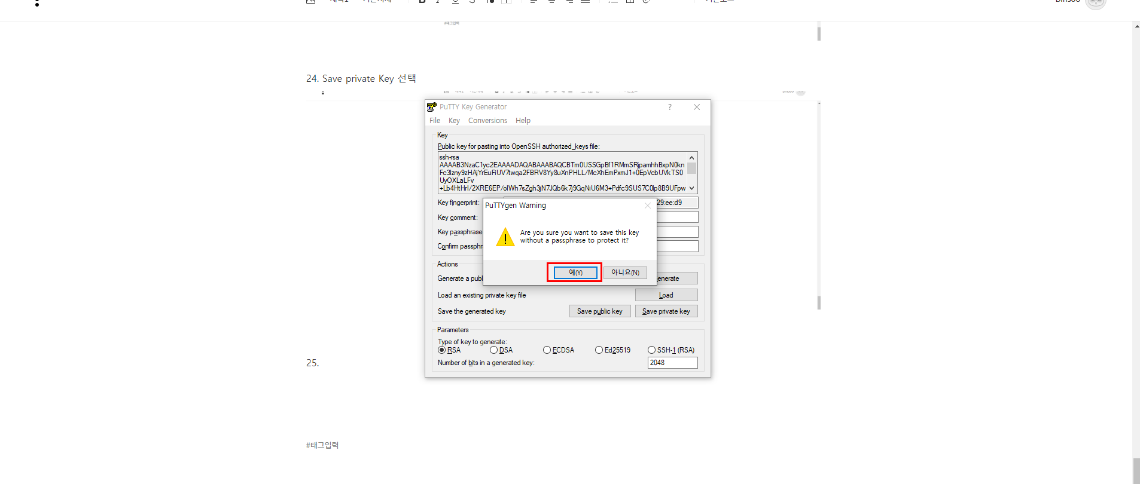Click the 'Are you sure you want to save' message
1140x484 pixels.
pyautogui.click(x=580, y=237)
